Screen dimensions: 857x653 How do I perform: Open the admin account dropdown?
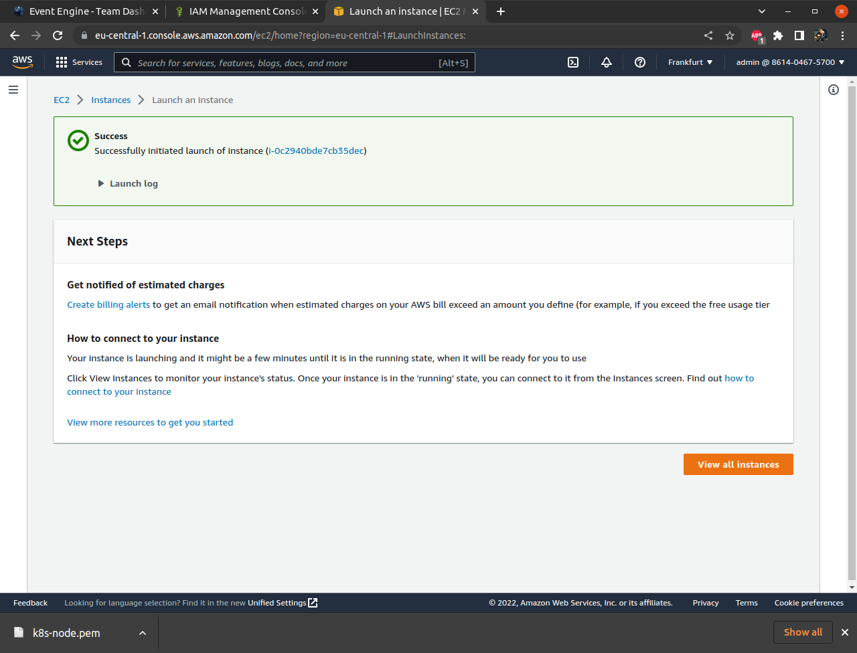[790, 62]
